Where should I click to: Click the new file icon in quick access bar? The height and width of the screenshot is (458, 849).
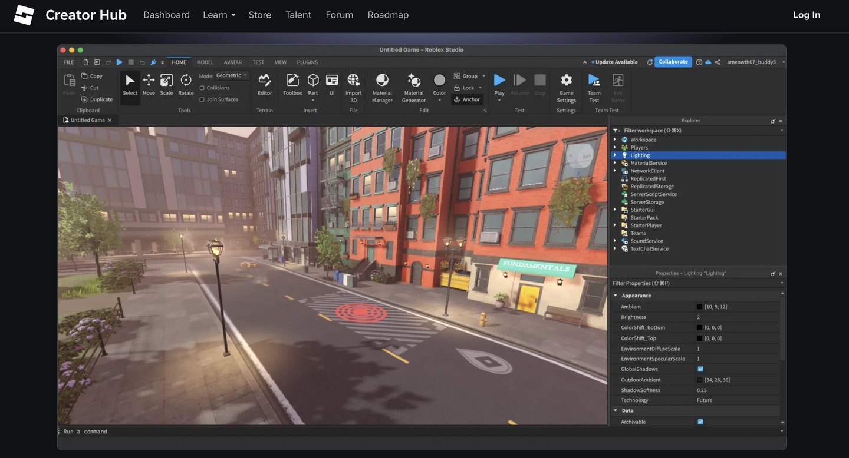[86, 62]
